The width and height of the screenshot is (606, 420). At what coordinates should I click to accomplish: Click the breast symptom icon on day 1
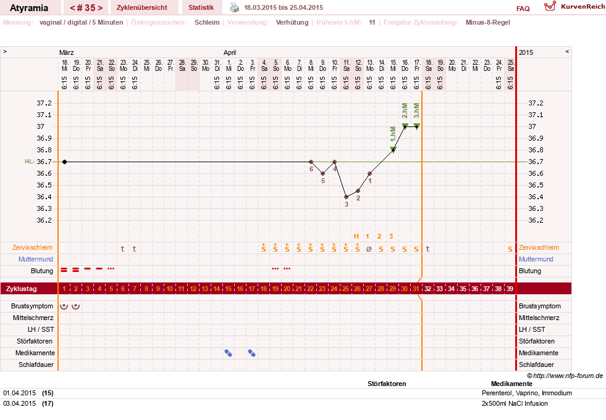64,306
